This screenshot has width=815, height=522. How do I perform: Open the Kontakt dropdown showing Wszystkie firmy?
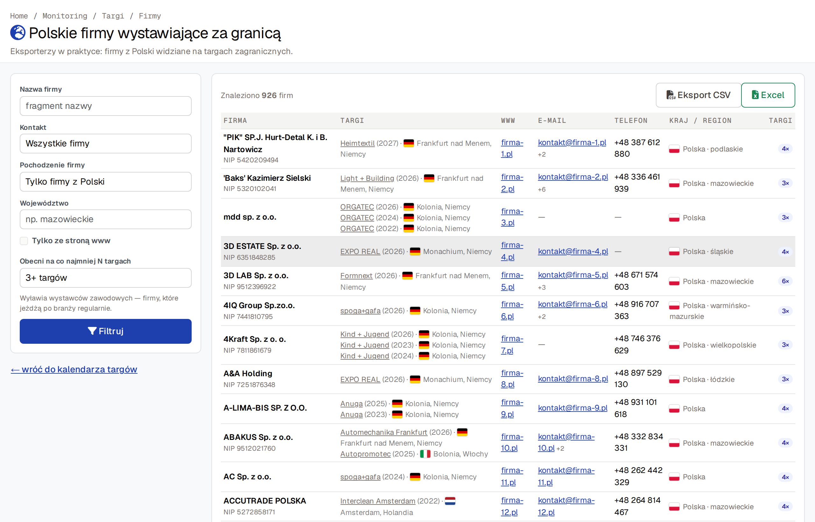click(105, 144)
